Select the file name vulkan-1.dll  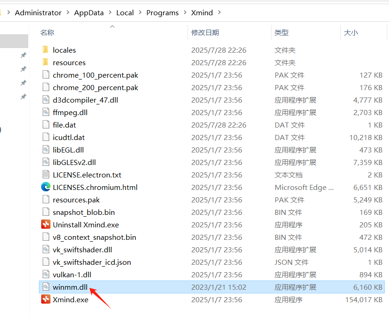pyautogui.click(x=72, y=274)
